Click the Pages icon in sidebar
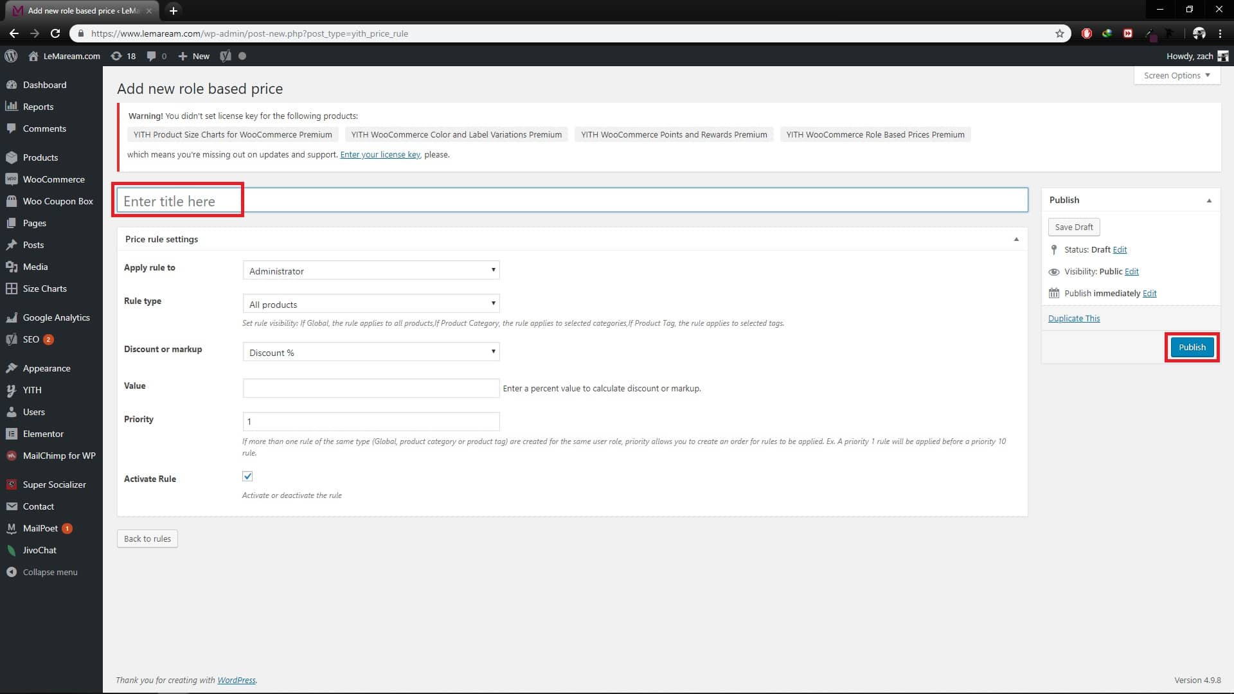The width and height of the screenshot is (1234, 694). [x=12, y=223]
